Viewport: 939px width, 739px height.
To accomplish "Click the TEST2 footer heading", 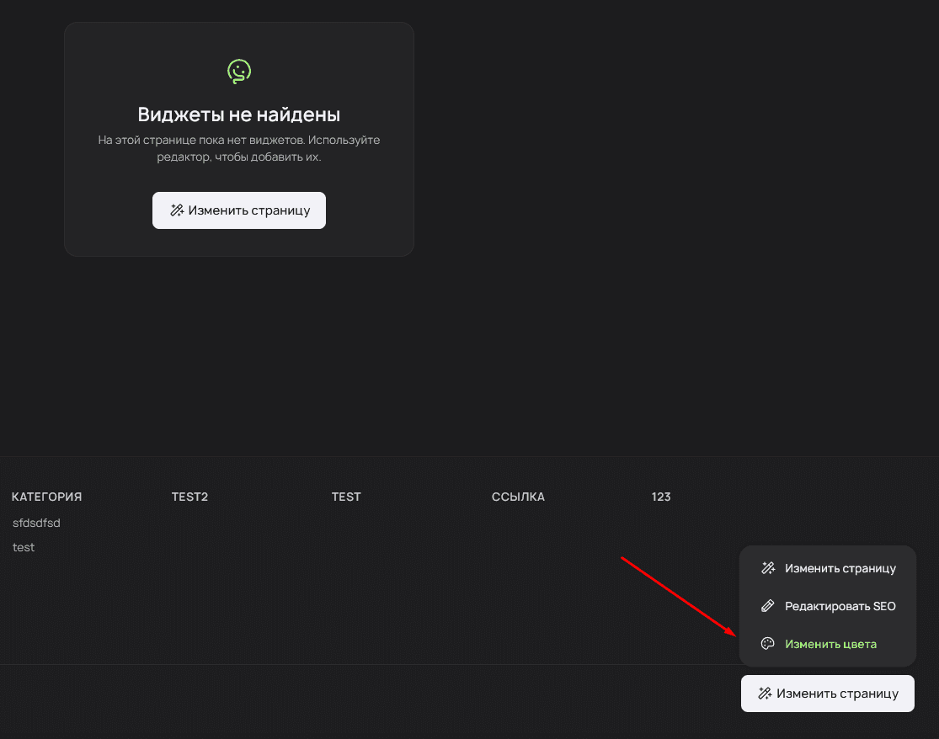I will (x=189, y=497).
